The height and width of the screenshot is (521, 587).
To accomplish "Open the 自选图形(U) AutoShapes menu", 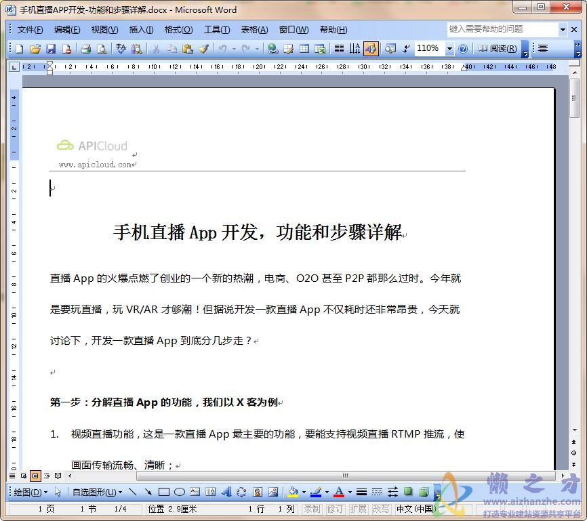I will [x=97, y=492].
